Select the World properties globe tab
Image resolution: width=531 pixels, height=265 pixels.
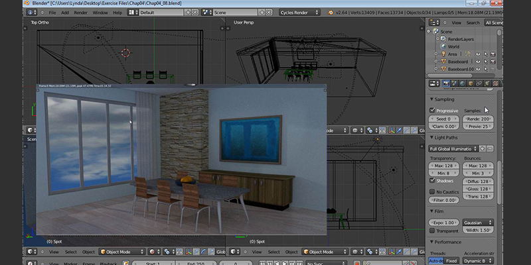click(x=463, y=83)
